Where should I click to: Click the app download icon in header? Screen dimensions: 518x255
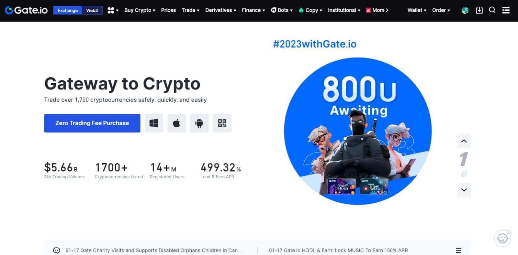(x=479, y=10)
